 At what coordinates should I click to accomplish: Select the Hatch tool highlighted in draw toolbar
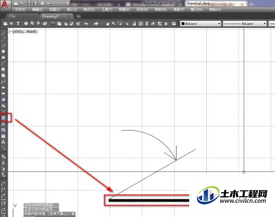point(4,118)
